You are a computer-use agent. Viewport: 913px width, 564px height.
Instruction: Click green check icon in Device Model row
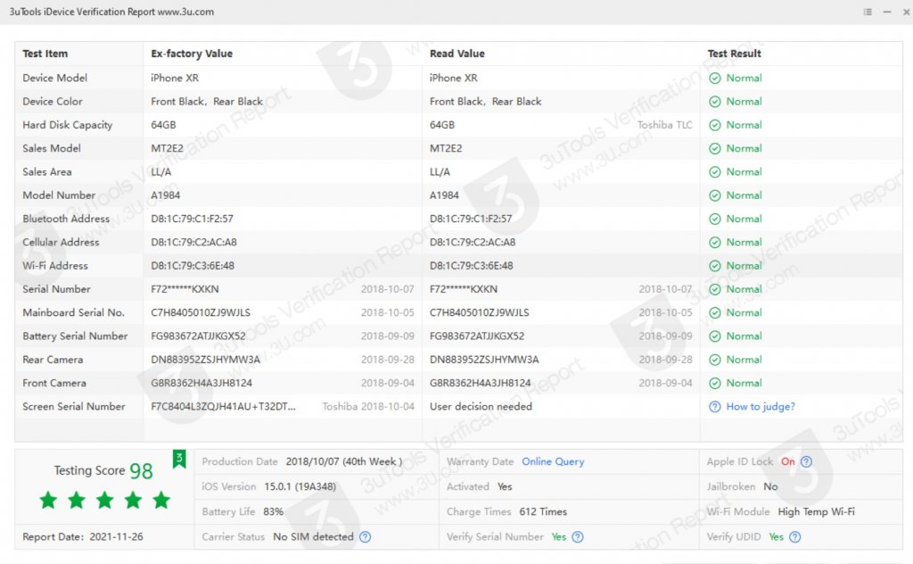coord(714,78)
